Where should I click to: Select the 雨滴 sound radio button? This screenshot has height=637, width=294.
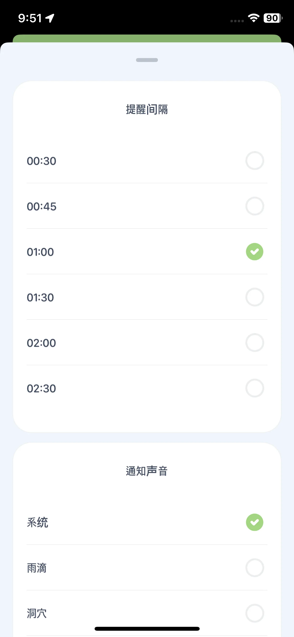click(x=255, y=568)
